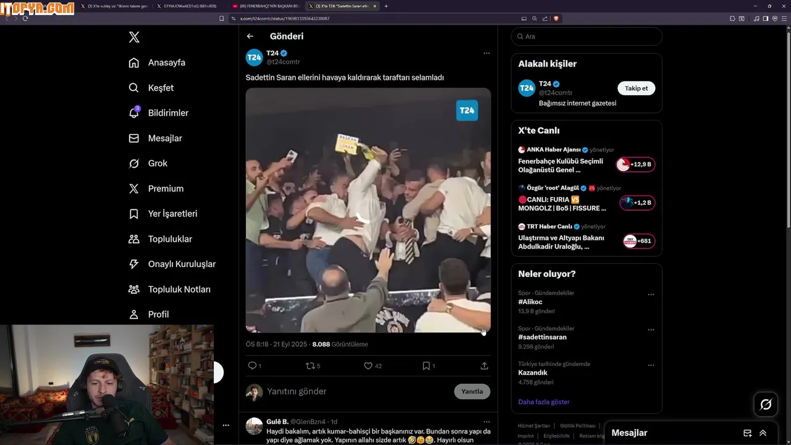Open more options for #sadettinsaran trend
The height and width of the screenshot is (445, 791).
coord(651,330)
